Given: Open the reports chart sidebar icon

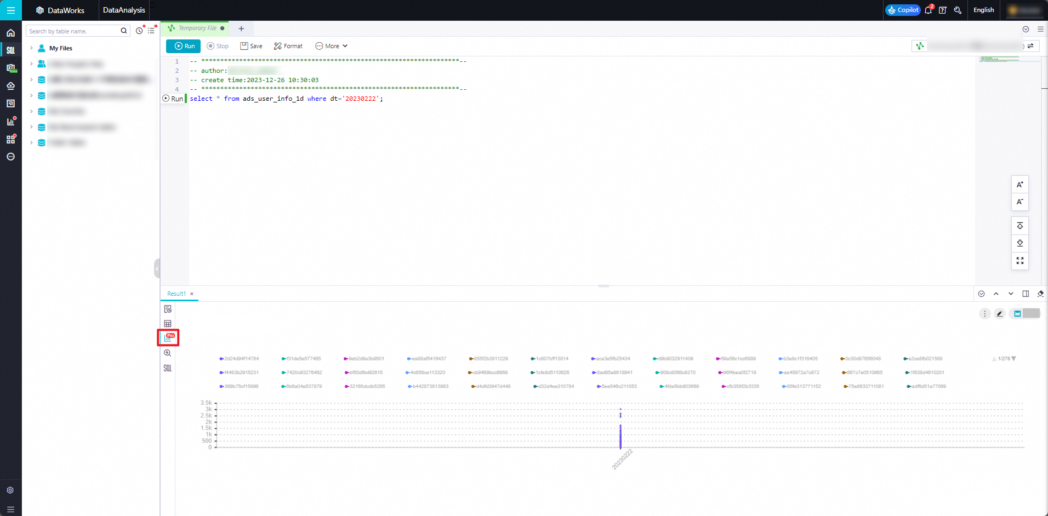Looking at the screenshot, I should [x=10, y=121].
